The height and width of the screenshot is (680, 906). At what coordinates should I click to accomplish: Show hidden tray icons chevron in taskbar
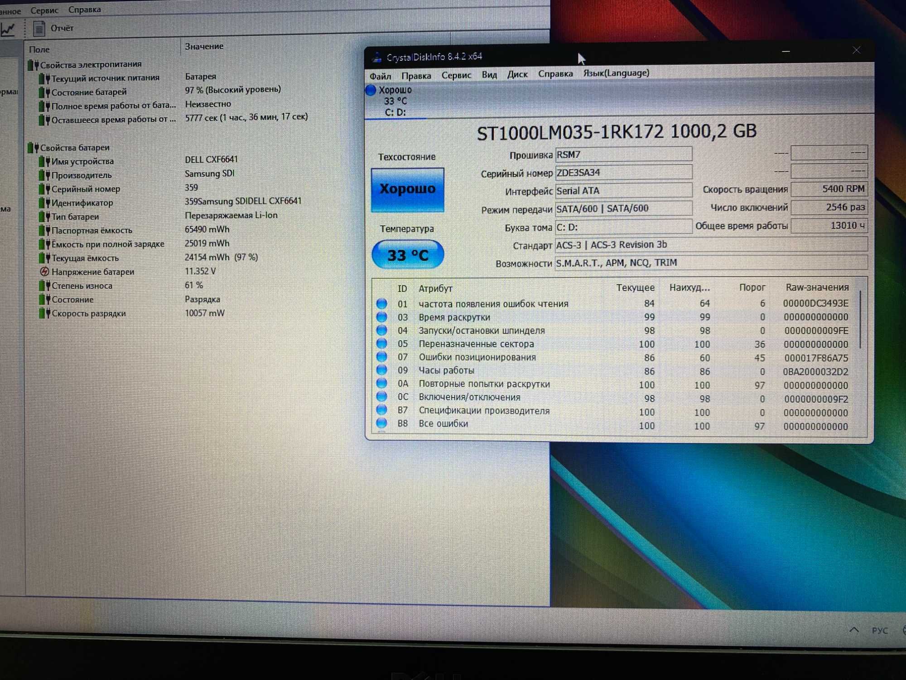(x=854, y=630)
